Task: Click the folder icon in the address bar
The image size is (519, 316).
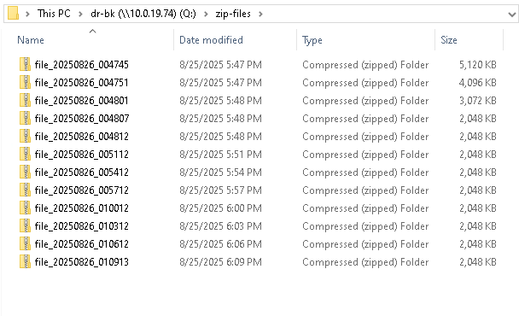Action: pyautogui.click(x=13, y=14)
